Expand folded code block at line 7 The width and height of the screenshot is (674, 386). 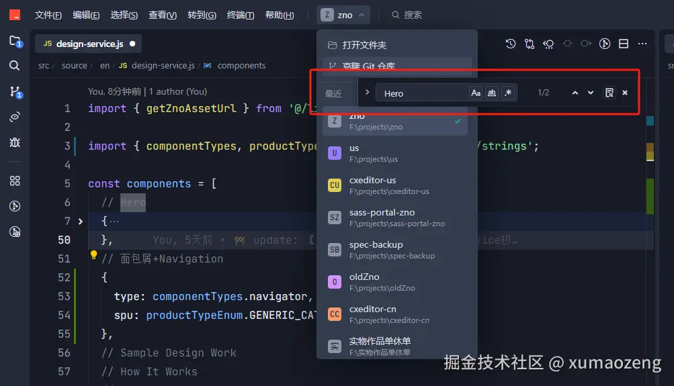81,222
